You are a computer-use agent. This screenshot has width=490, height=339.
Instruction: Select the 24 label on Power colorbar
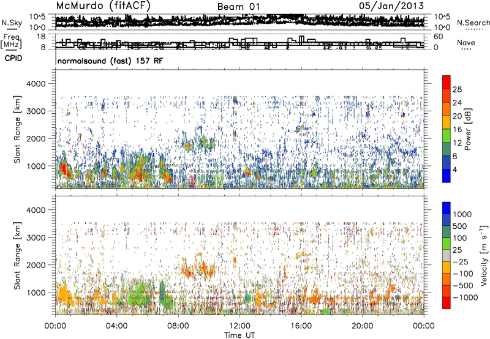(457, 103)
